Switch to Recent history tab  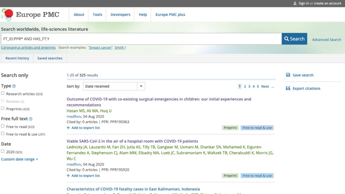[x=17, y=58]
